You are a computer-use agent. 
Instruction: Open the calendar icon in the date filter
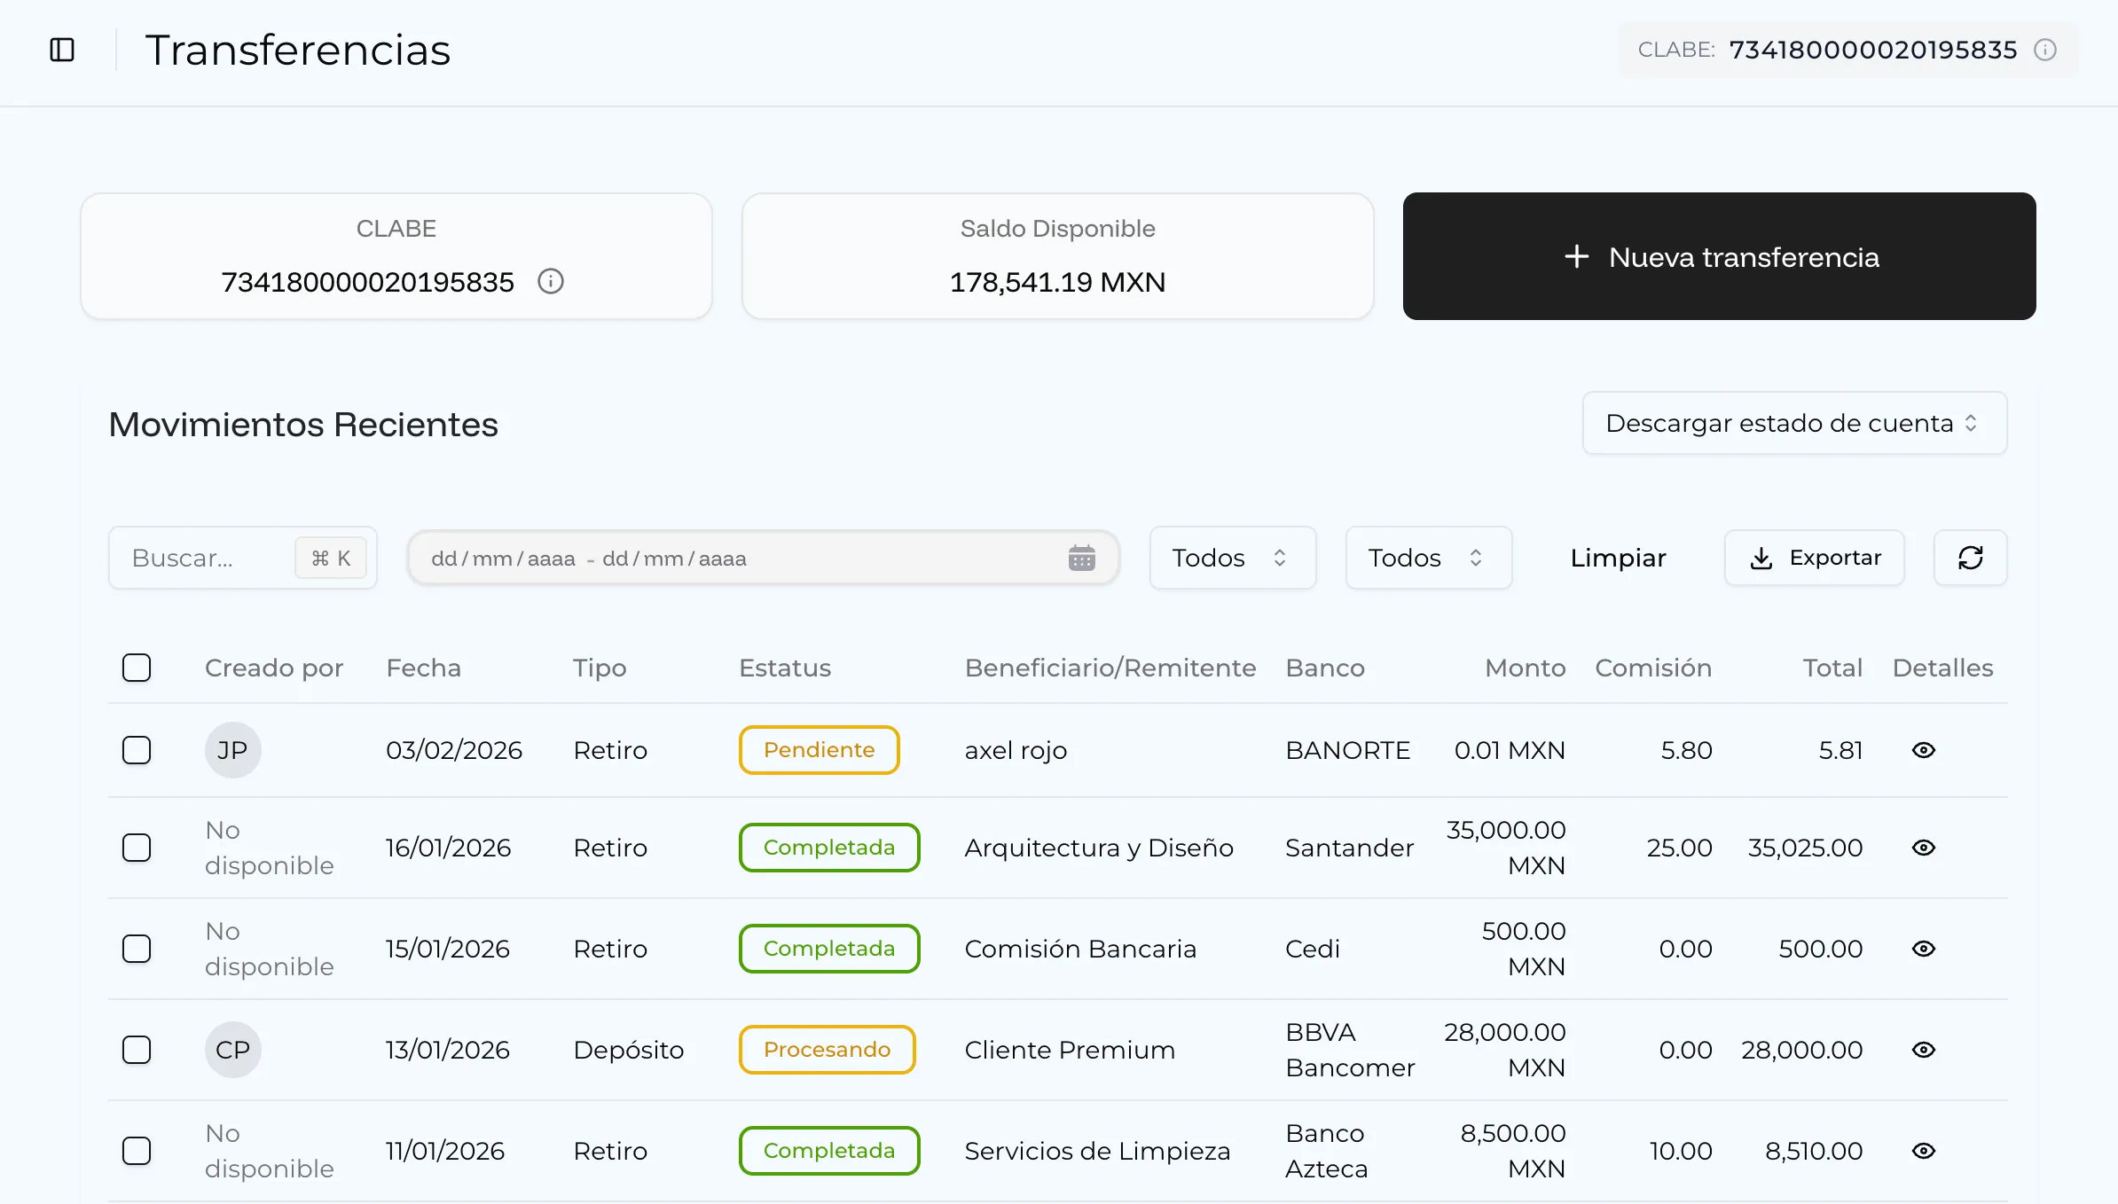(1082, 558)
